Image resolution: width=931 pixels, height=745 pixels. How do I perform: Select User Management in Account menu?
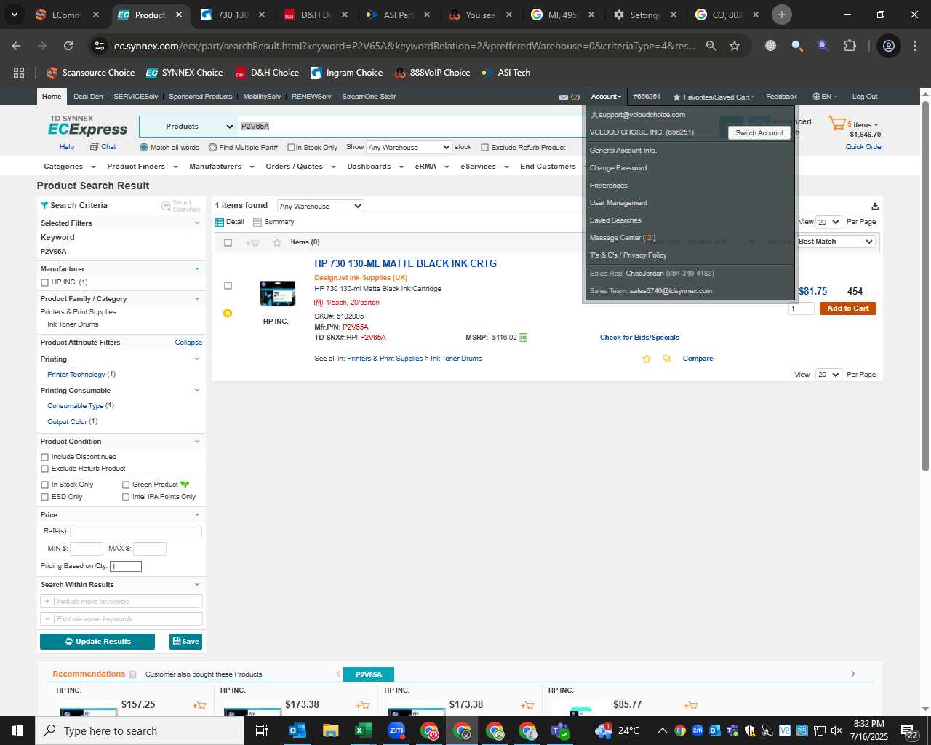[x=618, y=203]
